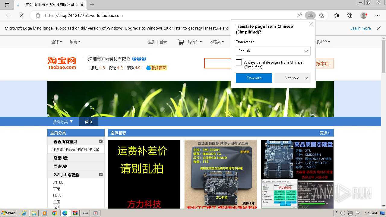Image resolution: width=386 pixels, height=217 pixels.
Task: Select the INTEL subcategory
Action: [58, 182]
